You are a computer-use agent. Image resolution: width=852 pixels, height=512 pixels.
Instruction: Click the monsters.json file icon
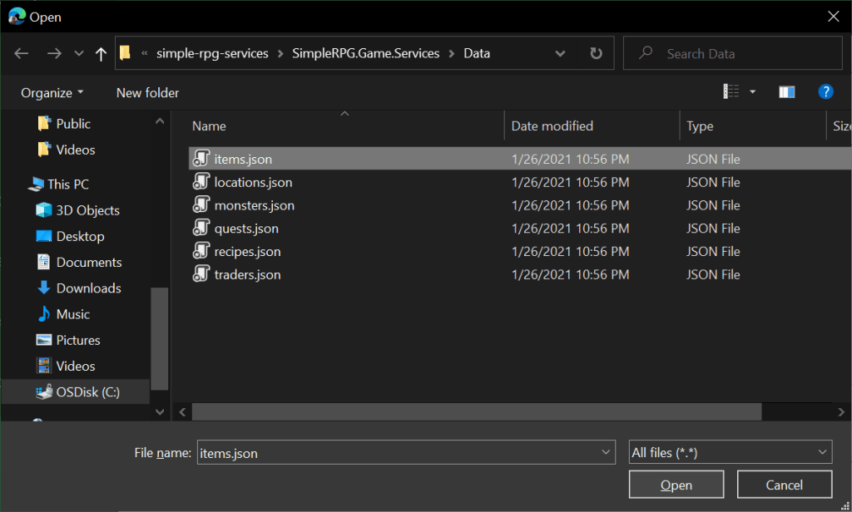pos(201,205)
